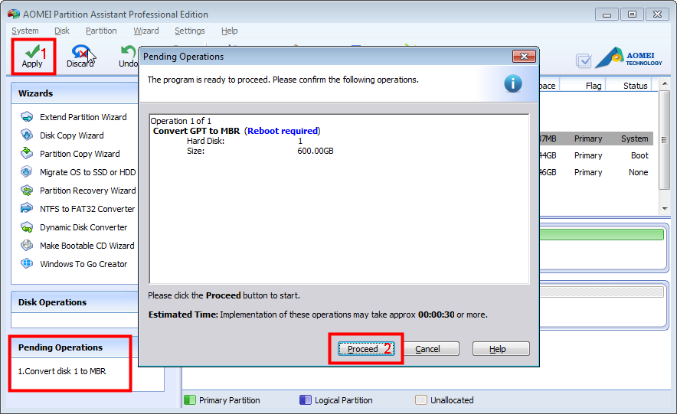Image resolution: width=677 pixels, height=414 pixels.
Task: Select the partition row with Boot status
Action: pyautogui.click(x=597, y=155)
